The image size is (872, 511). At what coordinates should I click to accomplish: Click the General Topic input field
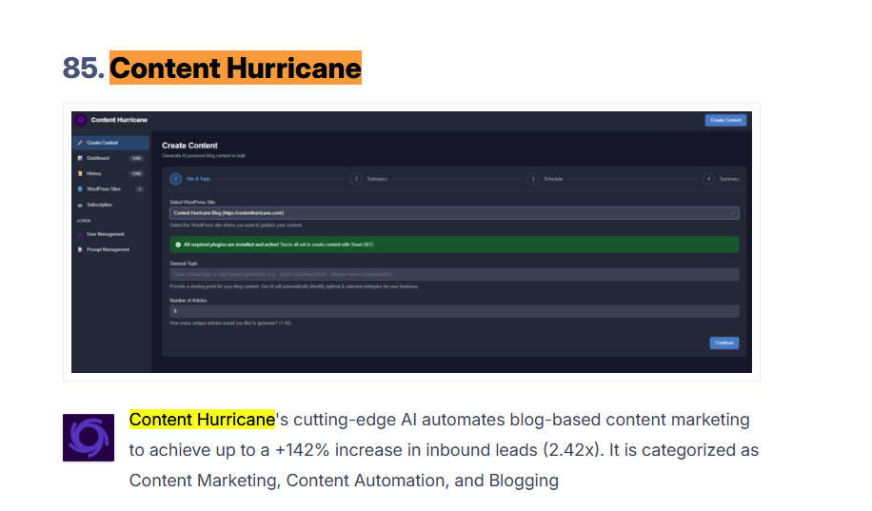pos(454,274)
